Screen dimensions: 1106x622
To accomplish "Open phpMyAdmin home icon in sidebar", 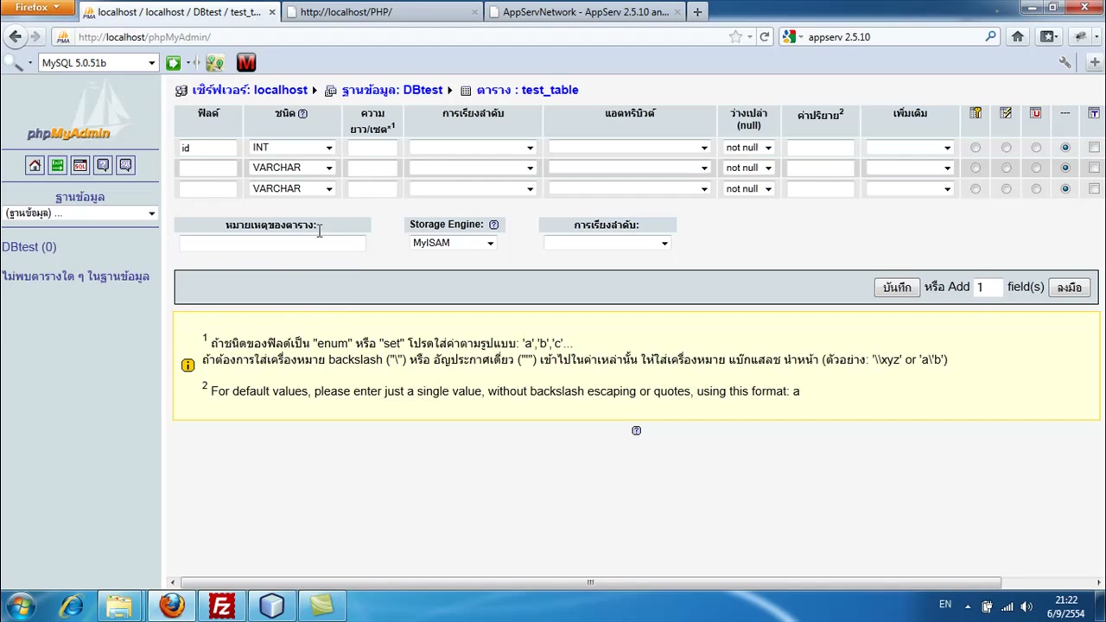I will point(35,165).
